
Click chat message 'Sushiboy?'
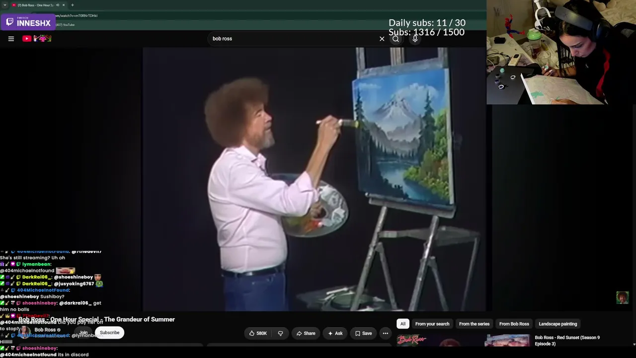(x=52, y=296)
